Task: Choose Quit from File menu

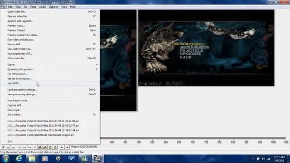Action: 50,141
